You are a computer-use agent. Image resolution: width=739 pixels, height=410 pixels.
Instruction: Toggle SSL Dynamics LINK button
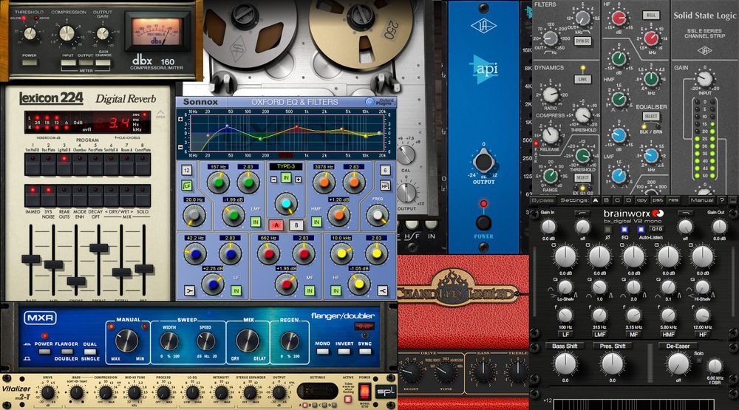pos(582,79)
